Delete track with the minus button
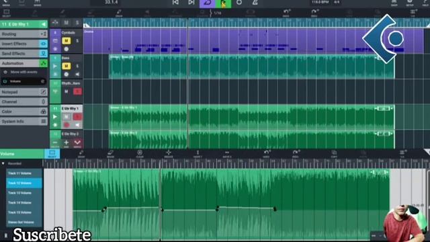The height and width of the screenshot is (242, 430). 55,143
